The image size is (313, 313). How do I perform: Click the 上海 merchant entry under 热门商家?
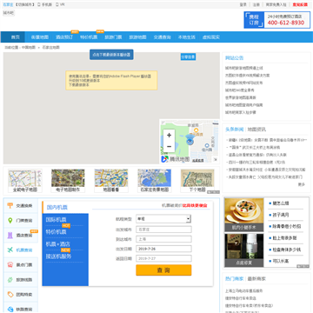[x=244, y=290]
